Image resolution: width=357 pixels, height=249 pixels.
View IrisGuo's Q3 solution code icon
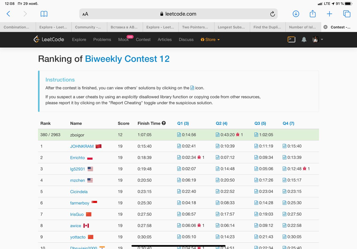point(256,214)
